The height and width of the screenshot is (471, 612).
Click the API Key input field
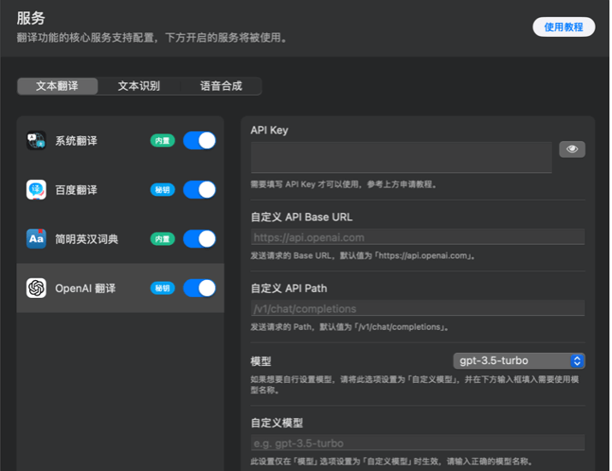401,158
